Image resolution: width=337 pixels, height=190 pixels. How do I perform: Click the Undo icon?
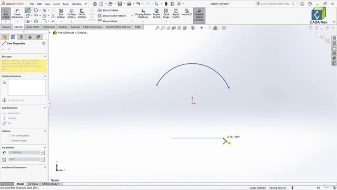138,4
